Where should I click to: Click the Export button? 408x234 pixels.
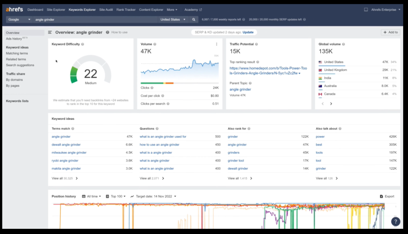387,196
